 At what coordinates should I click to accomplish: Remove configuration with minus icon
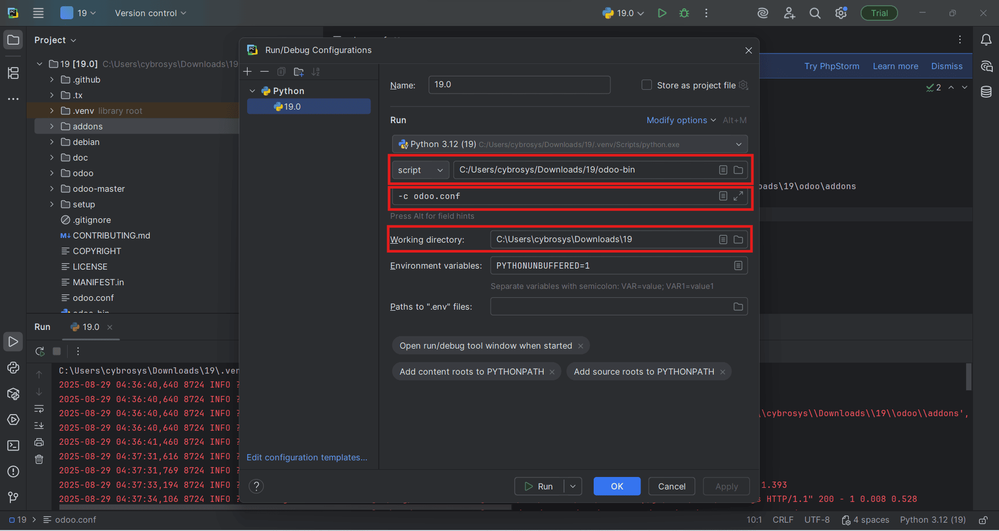(x=264, y=72)
